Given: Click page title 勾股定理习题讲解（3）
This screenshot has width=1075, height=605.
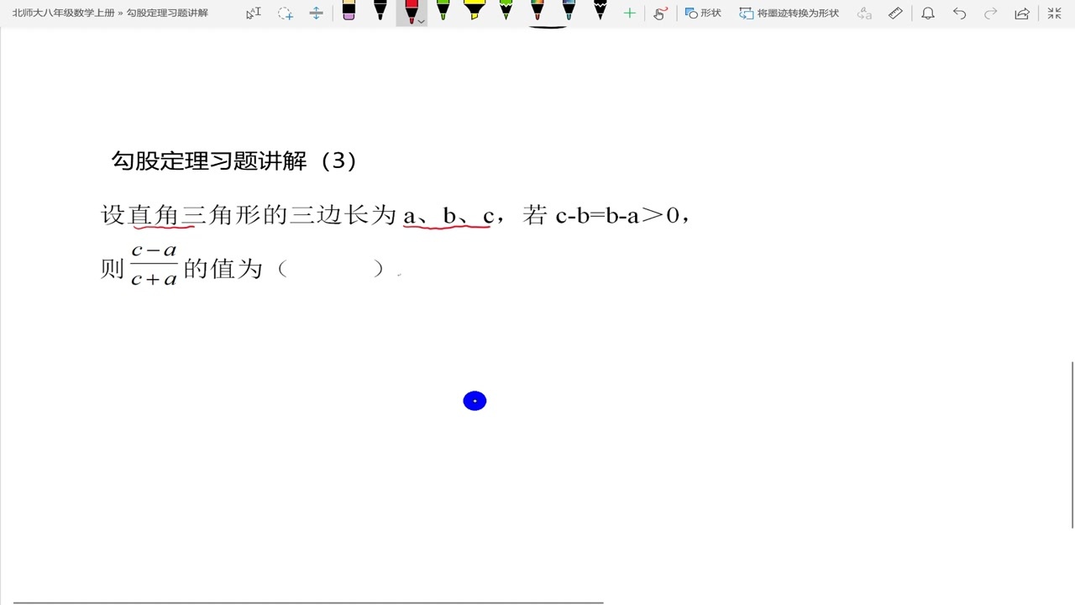Looking at the screenshot, I should [x=234, y=160].
